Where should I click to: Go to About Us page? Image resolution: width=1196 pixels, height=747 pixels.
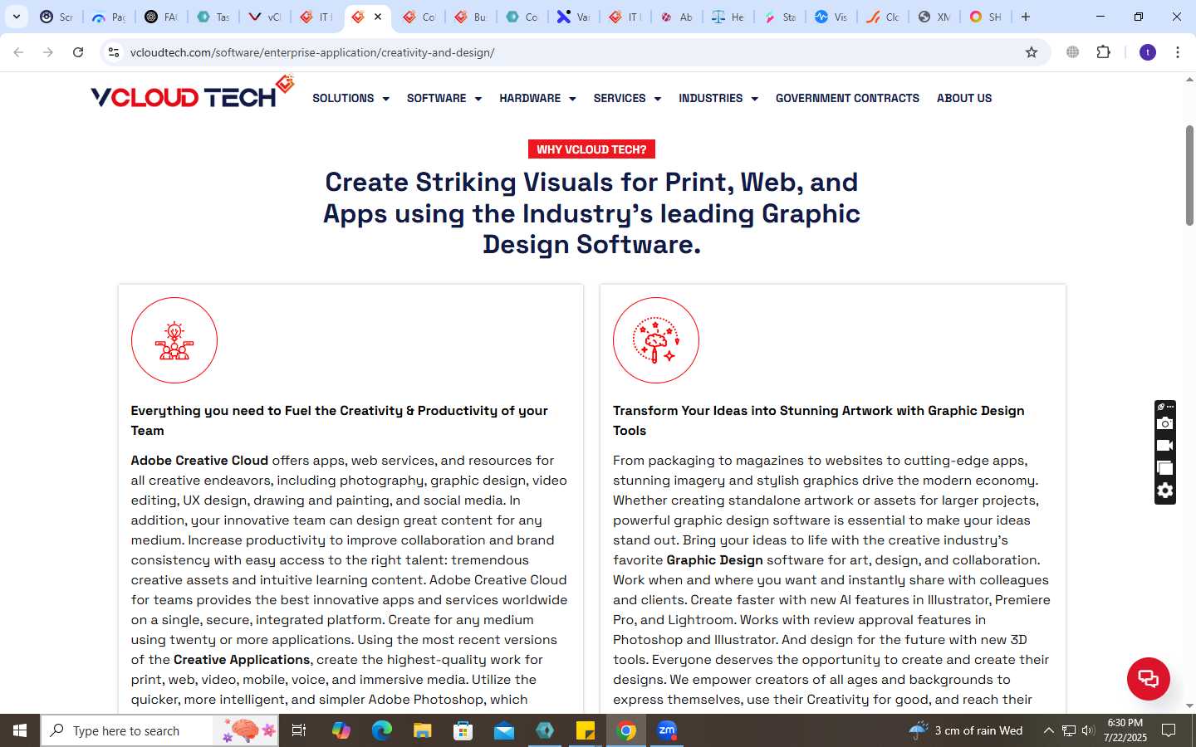coord(964,98)
